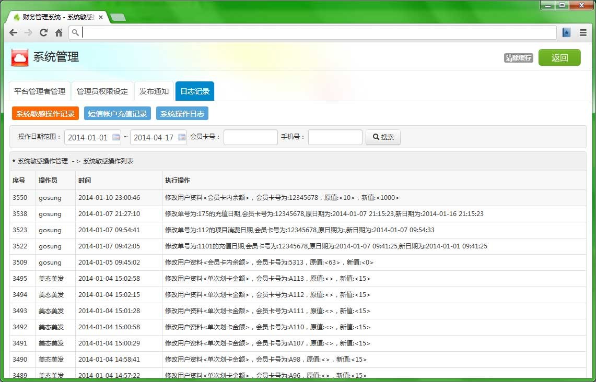Open 系统敏感操作记录 sub-tab
Image resolution: width=596 pixels, height=382 pixels.
pos(45,114)
